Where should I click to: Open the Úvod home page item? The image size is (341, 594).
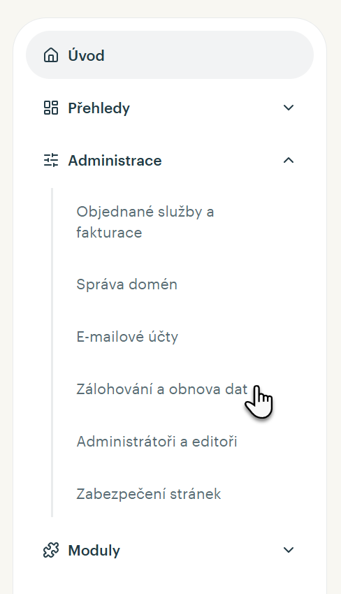pyautogui.click(x=86, y=55)
